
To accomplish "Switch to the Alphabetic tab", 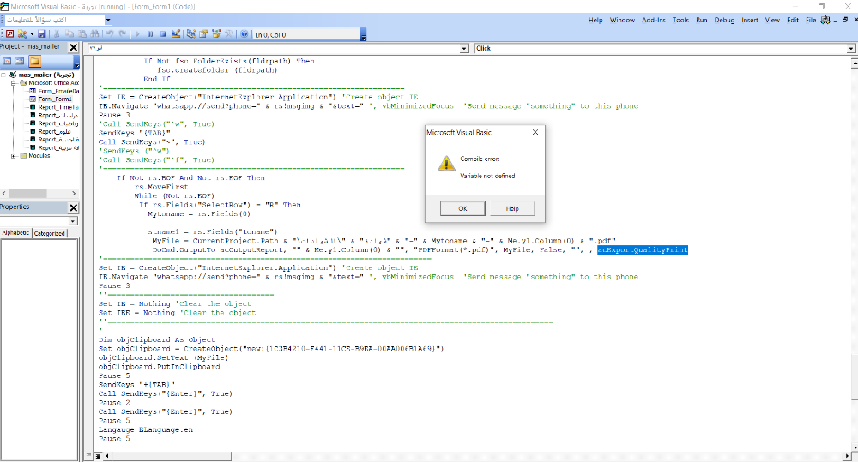I will click(15, 233).
